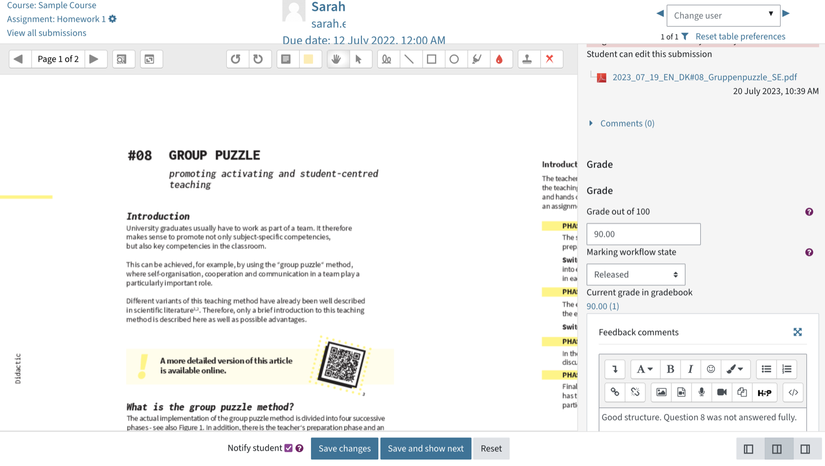Viewport: 825px width, 466px height.
Task: Open View all submissions link
Action: [46, 32]
